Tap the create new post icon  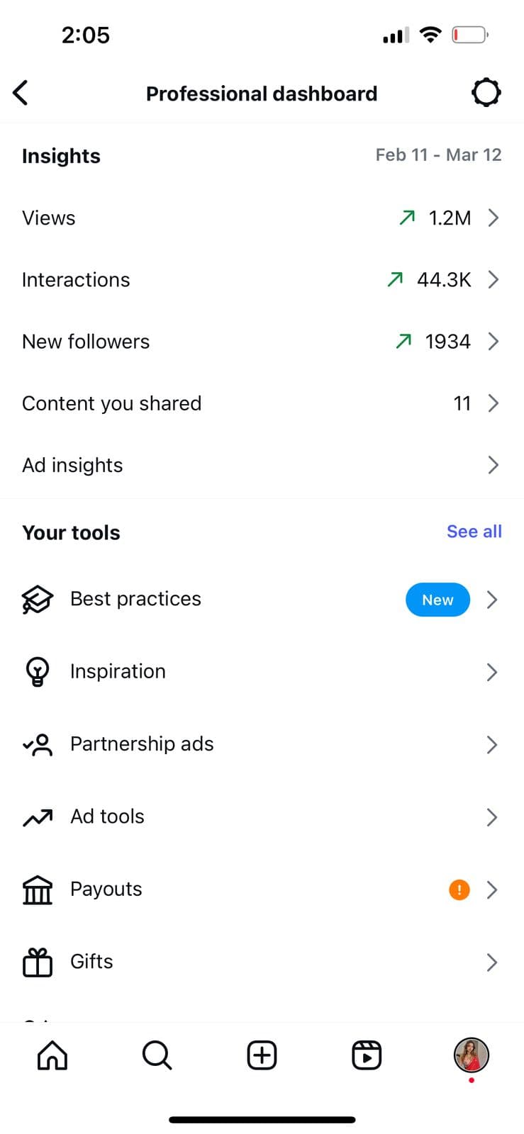(x=262, y=1055)
